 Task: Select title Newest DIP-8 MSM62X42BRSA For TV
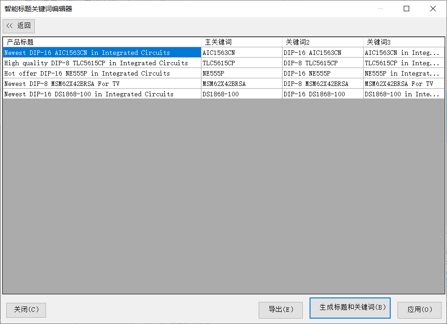(102, 84)
